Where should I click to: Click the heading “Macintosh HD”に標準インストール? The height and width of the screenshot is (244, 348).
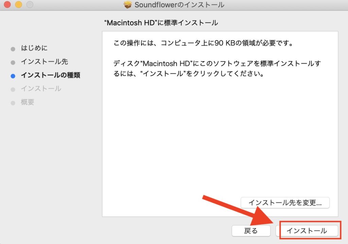[x=161, y=23]
